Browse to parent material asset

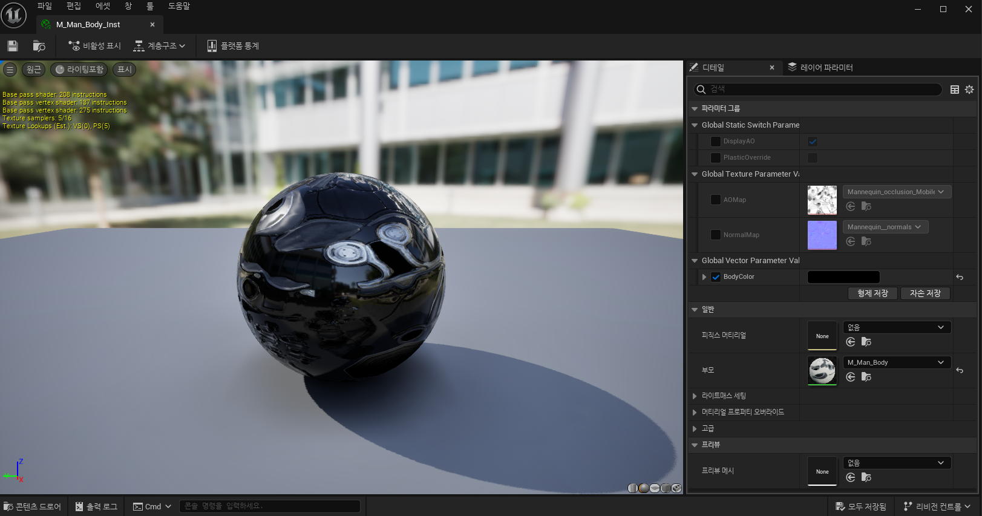click(866, 377)
